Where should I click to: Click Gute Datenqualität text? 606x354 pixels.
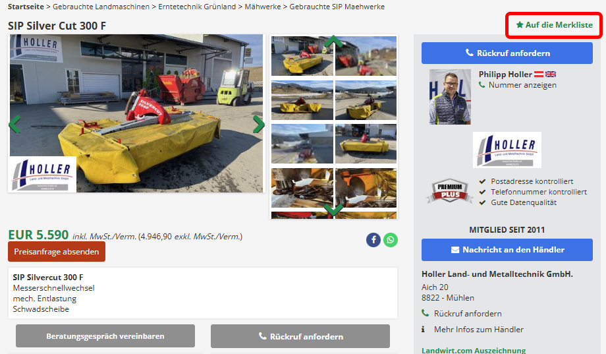(524, 202)
